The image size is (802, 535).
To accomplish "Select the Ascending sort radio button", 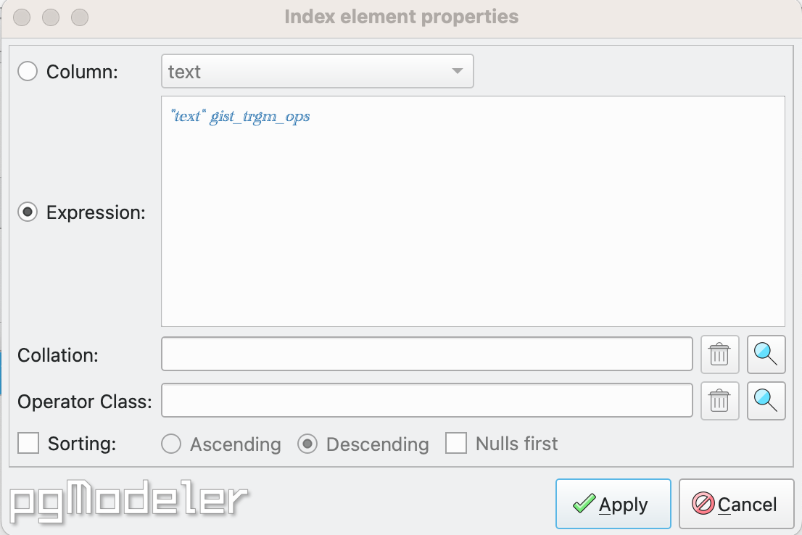I will coord(171,444).
